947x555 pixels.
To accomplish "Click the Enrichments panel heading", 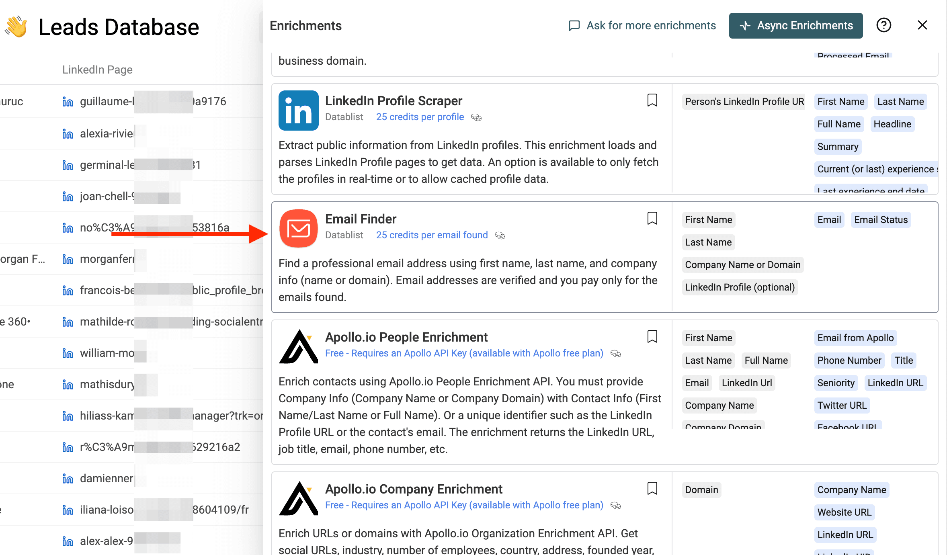I will [x=305, y=26].
